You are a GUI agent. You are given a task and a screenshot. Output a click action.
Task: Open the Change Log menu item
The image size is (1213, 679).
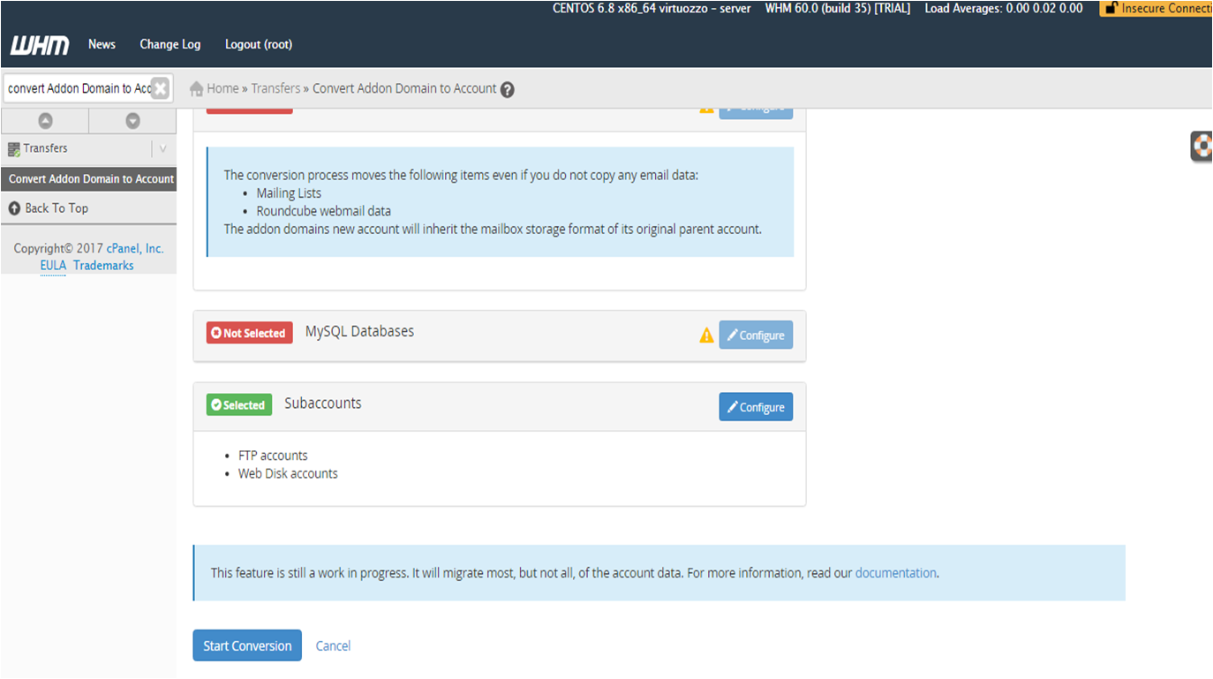170,44
